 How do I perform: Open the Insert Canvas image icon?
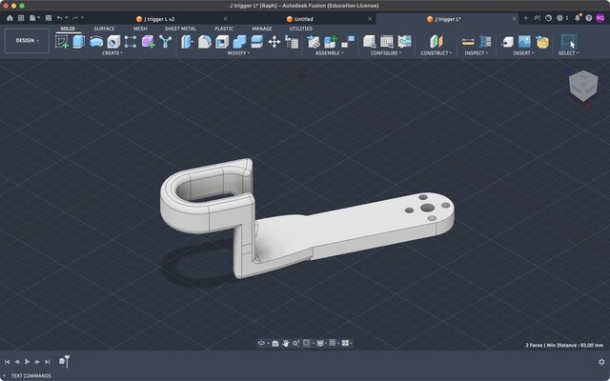coord(524,42)
